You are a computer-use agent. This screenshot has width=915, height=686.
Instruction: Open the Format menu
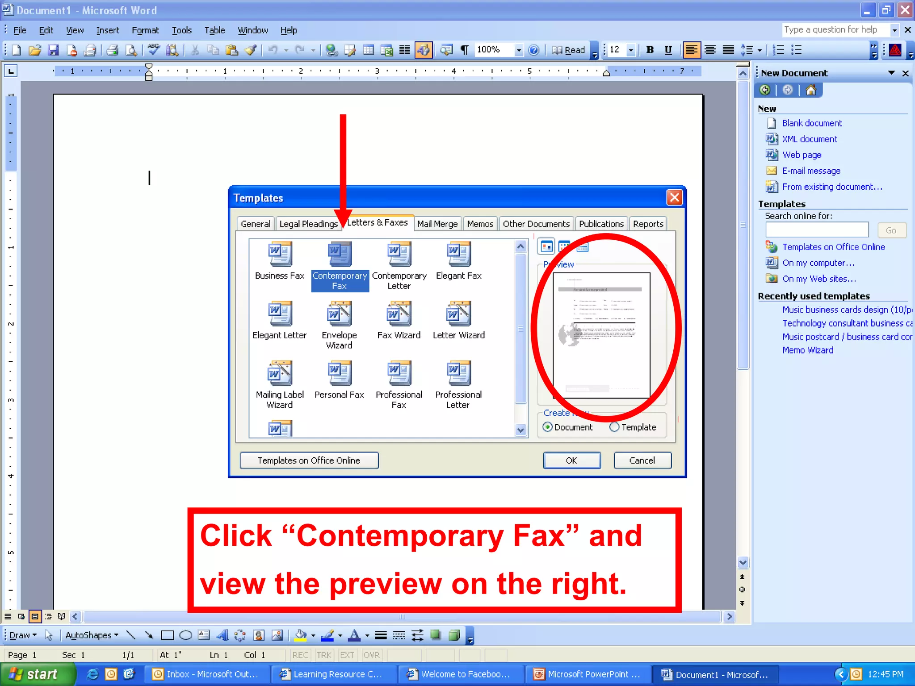point(145,30)
